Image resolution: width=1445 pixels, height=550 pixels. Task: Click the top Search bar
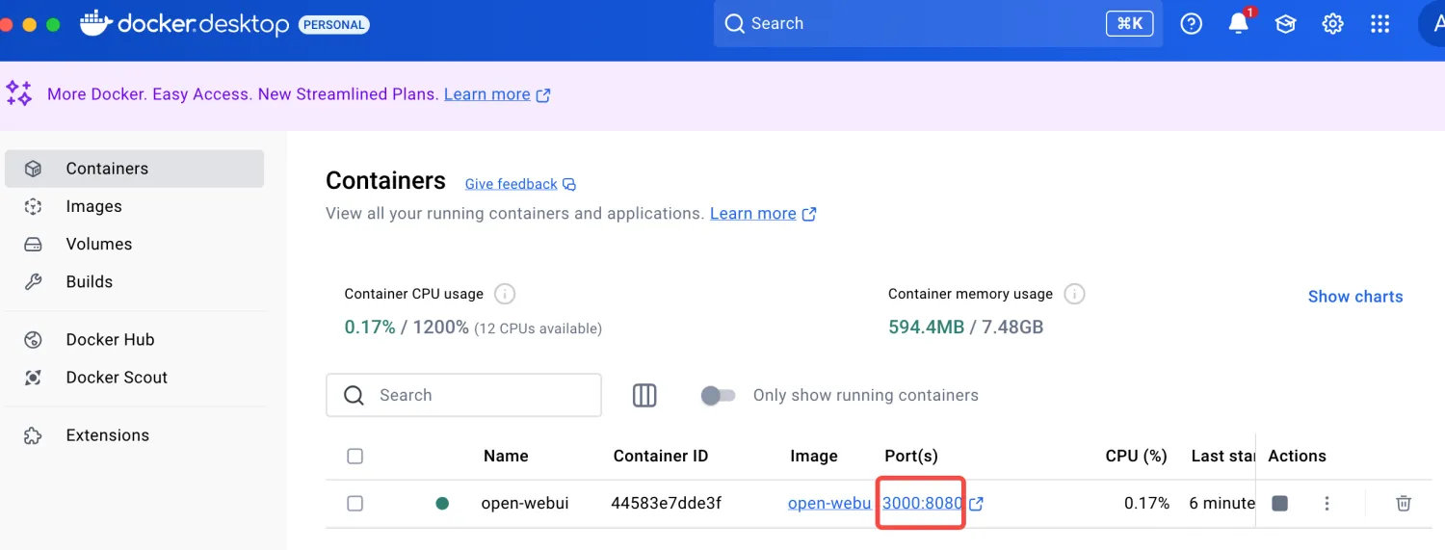[938, 24]
